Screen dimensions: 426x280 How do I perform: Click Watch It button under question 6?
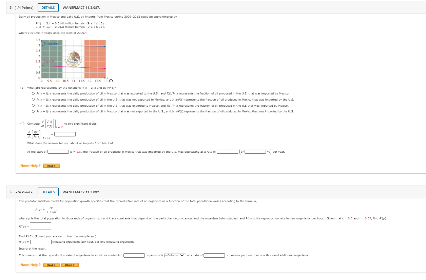tap(70, 265)
